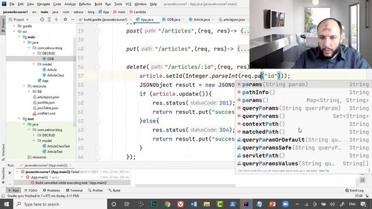This screenshot has width=372, height=209.
Task: Open the Terminal tool window
Action: click(x=74, y=190)
